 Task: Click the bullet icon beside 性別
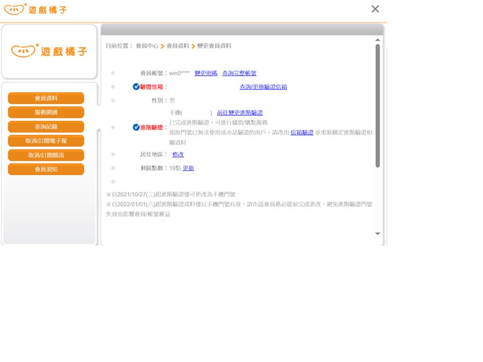click(x=113, y=100)
